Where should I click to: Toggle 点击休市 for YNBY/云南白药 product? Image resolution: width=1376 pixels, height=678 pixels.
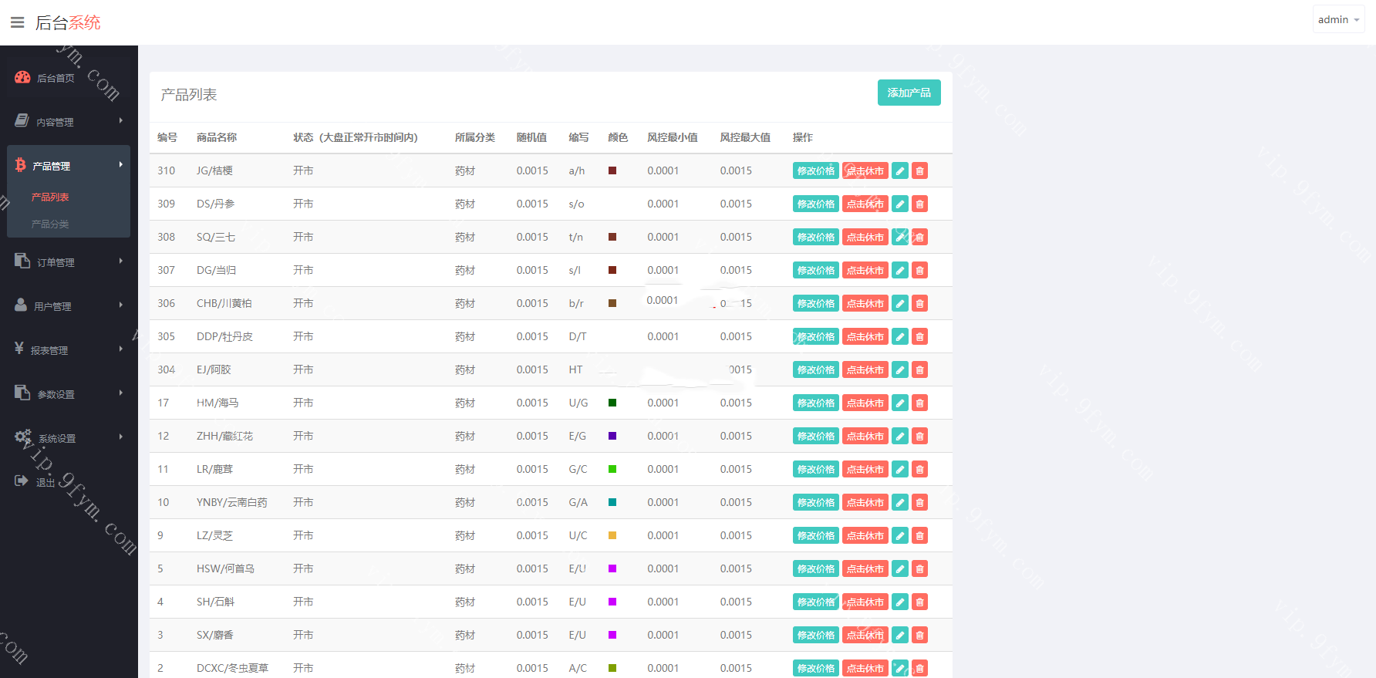(865, 502)
